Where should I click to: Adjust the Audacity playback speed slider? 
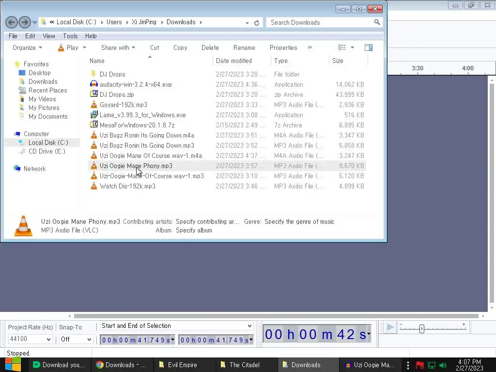(422, 329)
